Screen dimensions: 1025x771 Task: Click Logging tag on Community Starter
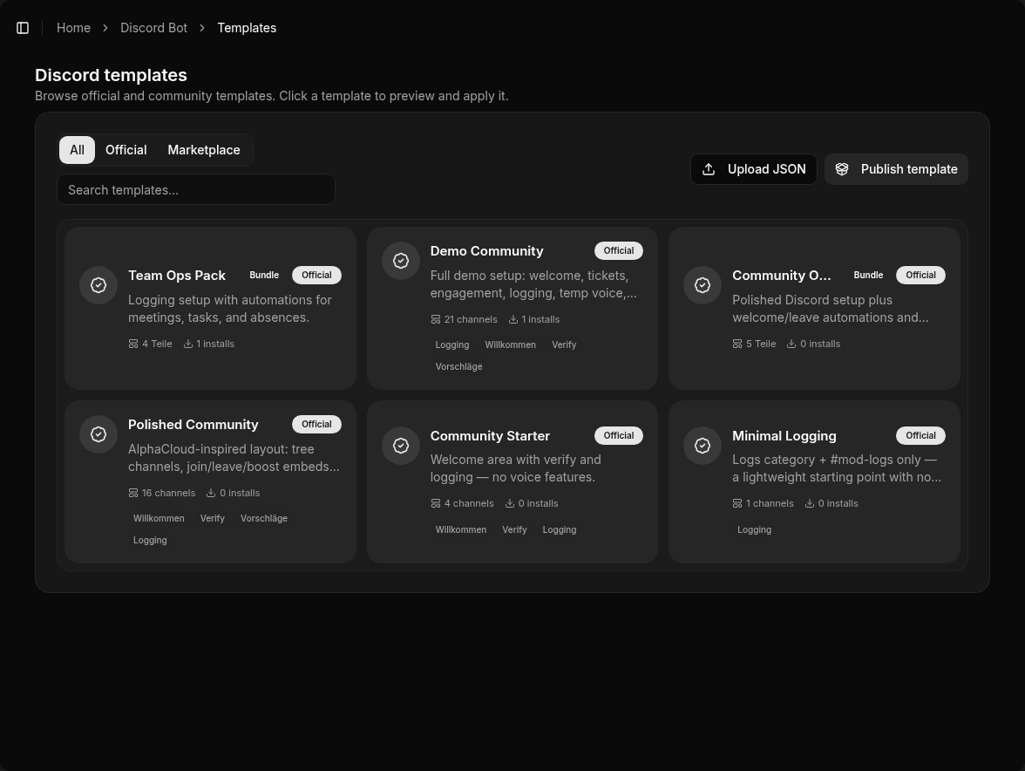[560, 529]
